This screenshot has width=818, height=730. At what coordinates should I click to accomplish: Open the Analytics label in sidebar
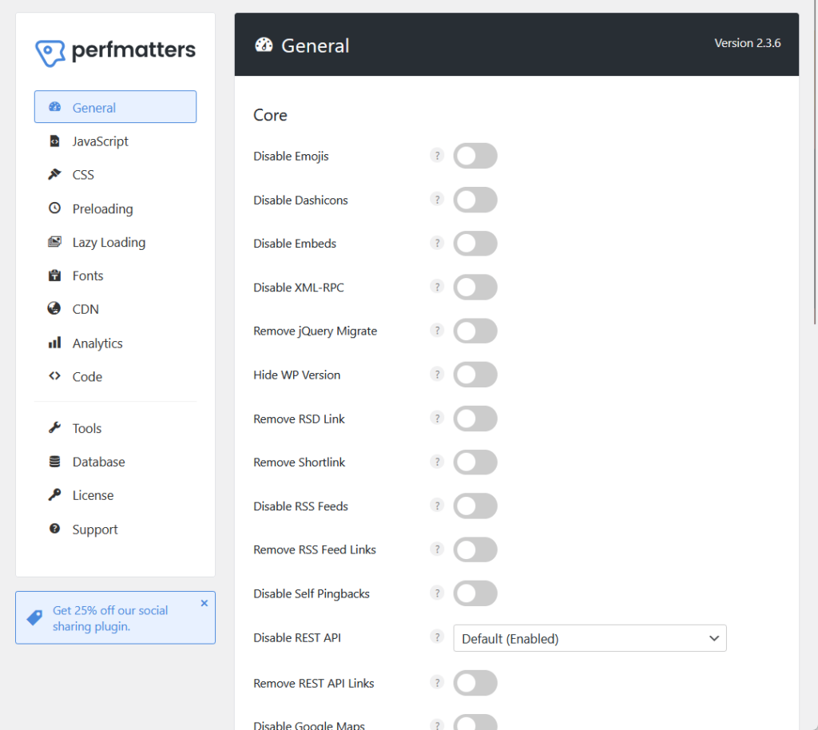[97, 343]
